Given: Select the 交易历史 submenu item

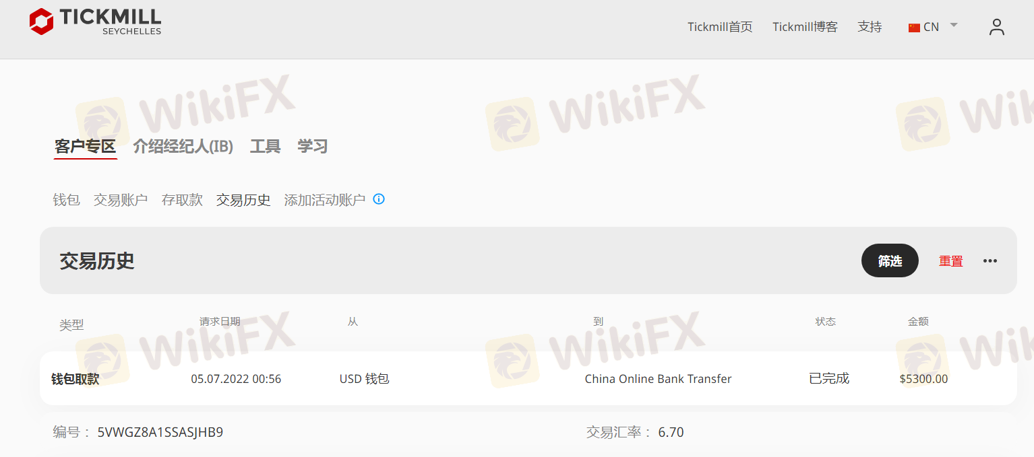Looking at the screenshot, I should tap(243, 200).
